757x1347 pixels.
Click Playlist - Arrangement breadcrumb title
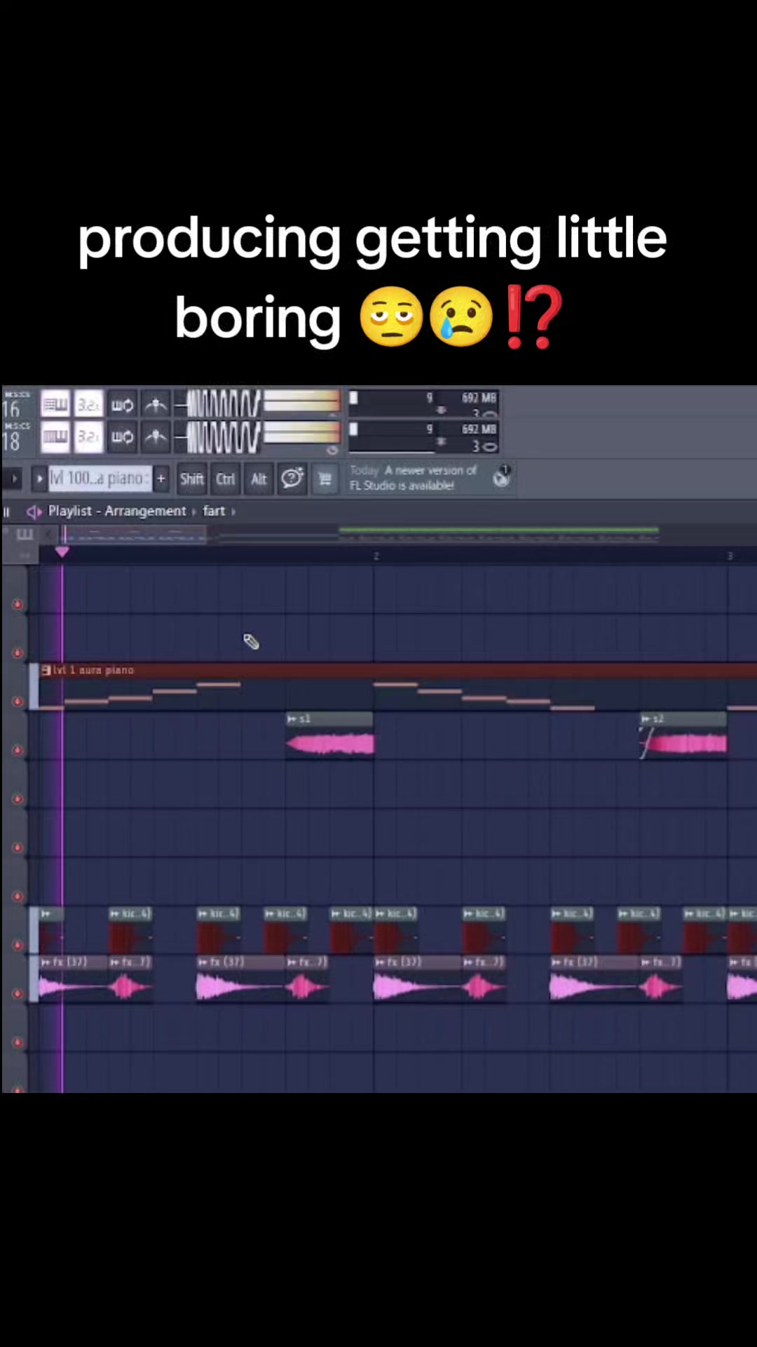pyautogui.click(x=117, y=511)
